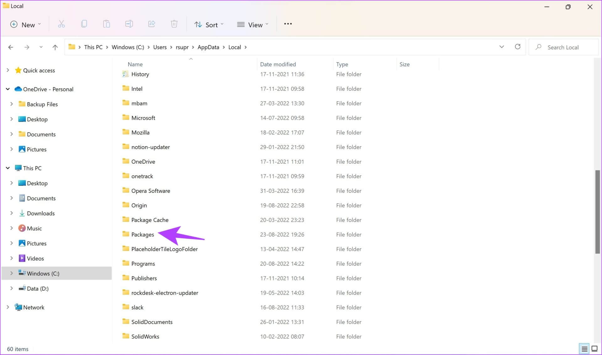Click the Rename icon in toolbar

pyautogui.click(x=129, y=24)
